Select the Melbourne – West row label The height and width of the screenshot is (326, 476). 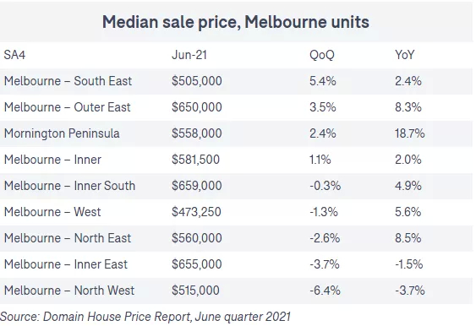click(x=52, y=212)
